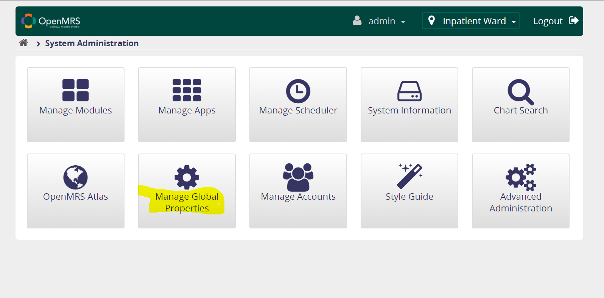This screenshot has height=298, width=604.
Task: Click the location pin icon
Action: click(431, 20)
